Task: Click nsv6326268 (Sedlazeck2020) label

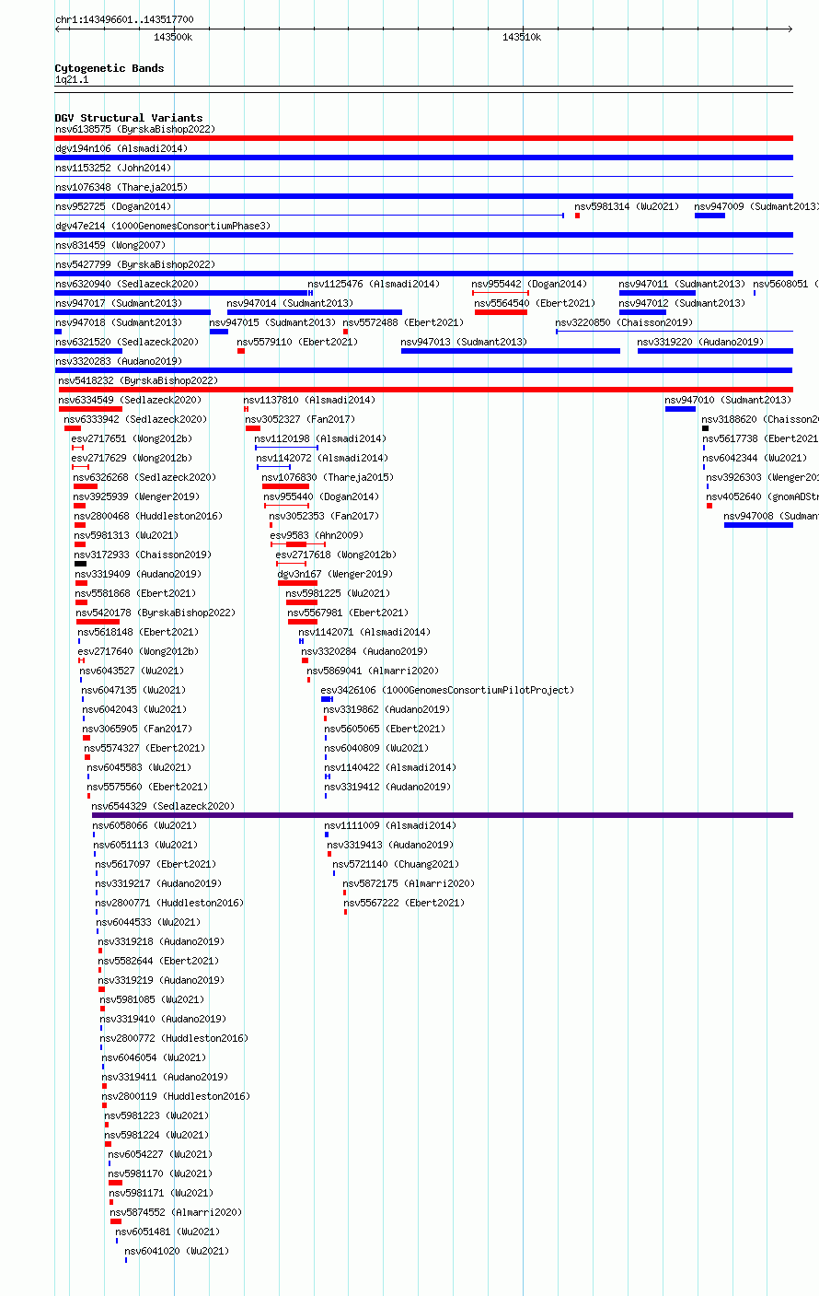Action: point(145,477)
